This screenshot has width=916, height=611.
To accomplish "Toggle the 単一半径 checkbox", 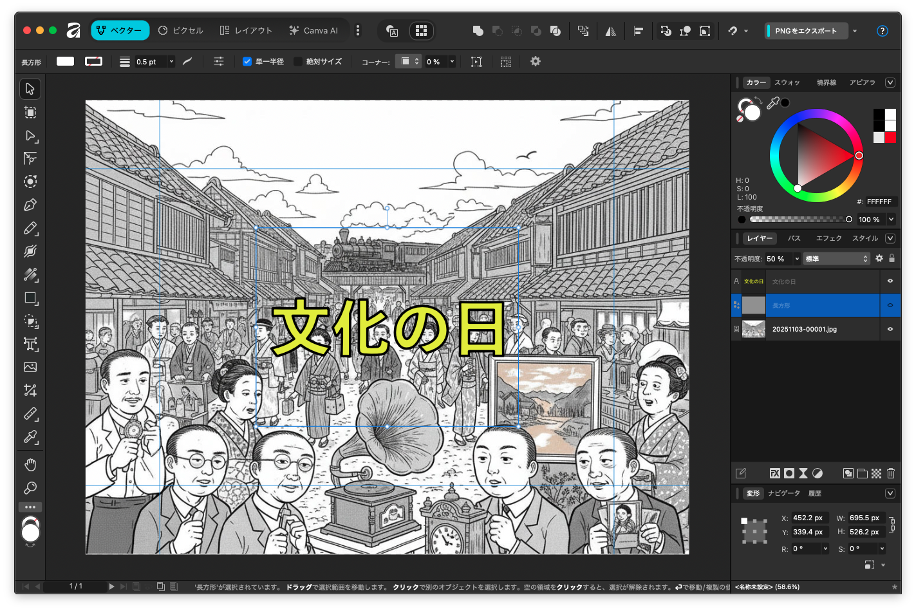I will pyautogui.click(x=247, y=62).
